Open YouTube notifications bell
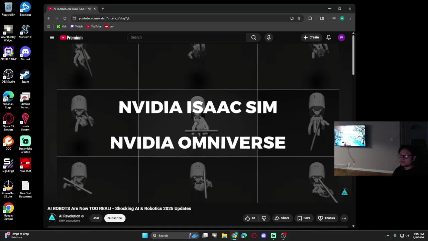 click(x=328, y=37)
